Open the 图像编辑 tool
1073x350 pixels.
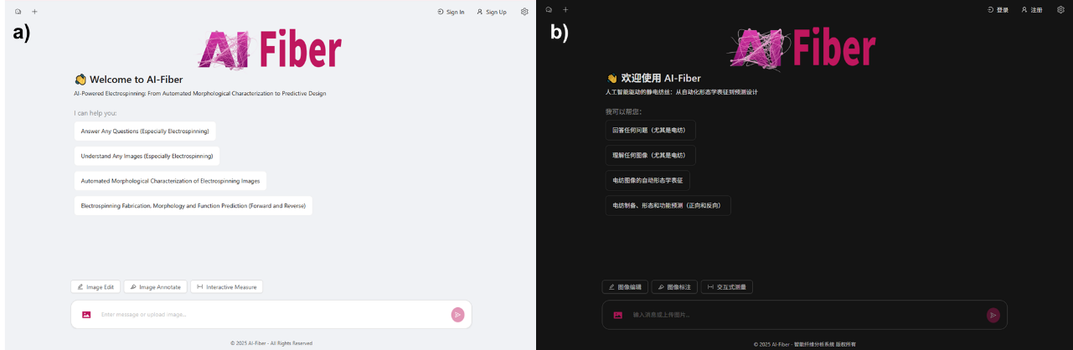pyautogui.click(x=625, y=286)
